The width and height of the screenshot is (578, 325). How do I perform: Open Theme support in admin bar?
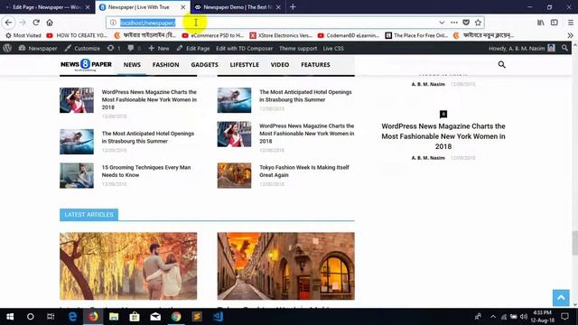tap(298, 48)
